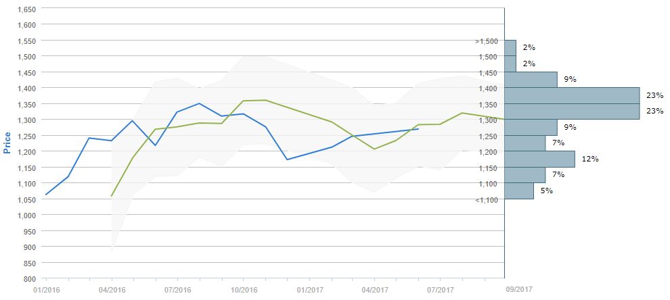Click the 23% bar between 1,350 and 1,300
Viewport: 670px width, 300px height.
[x=572, y=111]
